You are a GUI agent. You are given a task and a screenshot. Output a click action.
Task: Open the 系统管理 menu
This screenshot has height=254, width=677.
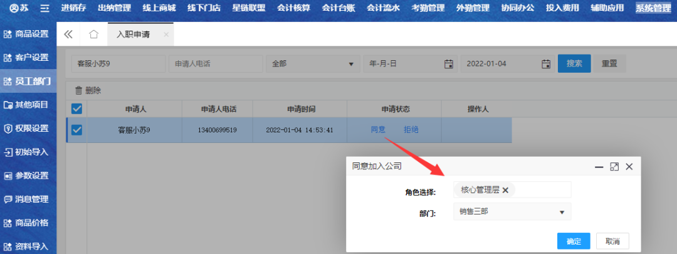(x=653, y=8)
